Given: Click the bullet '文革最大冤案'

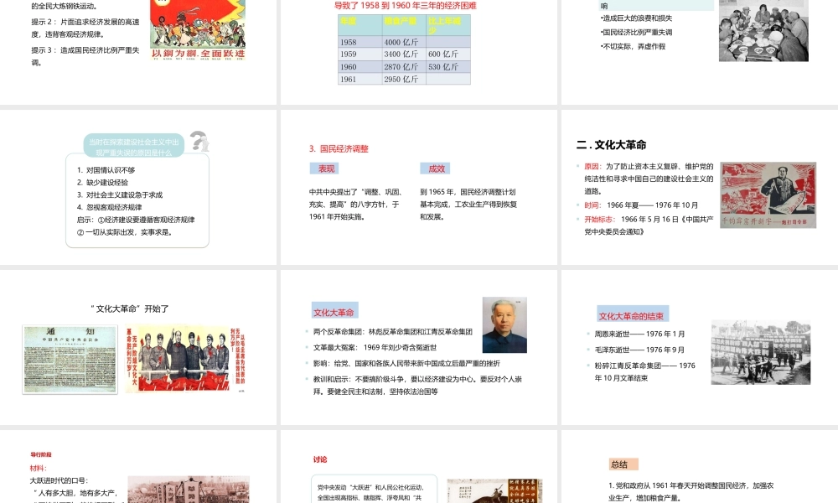Looking at the screenshot, I should pos(375,347).
